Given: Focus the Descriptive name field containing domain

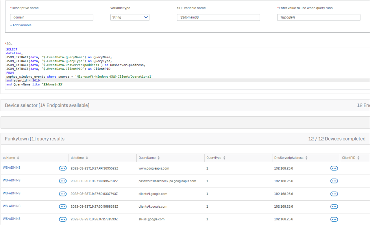Looking at the screenshot, I should [52, 17].
